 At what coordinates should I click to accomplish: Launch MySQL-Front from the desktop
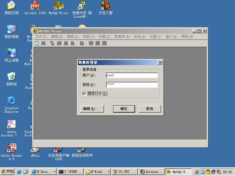(58, 7)
